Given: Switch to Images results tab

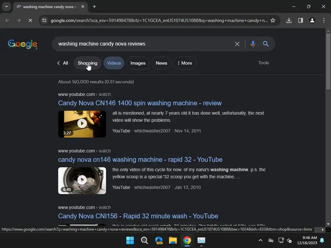Looking at the screenshot, I should pos(138,63).
